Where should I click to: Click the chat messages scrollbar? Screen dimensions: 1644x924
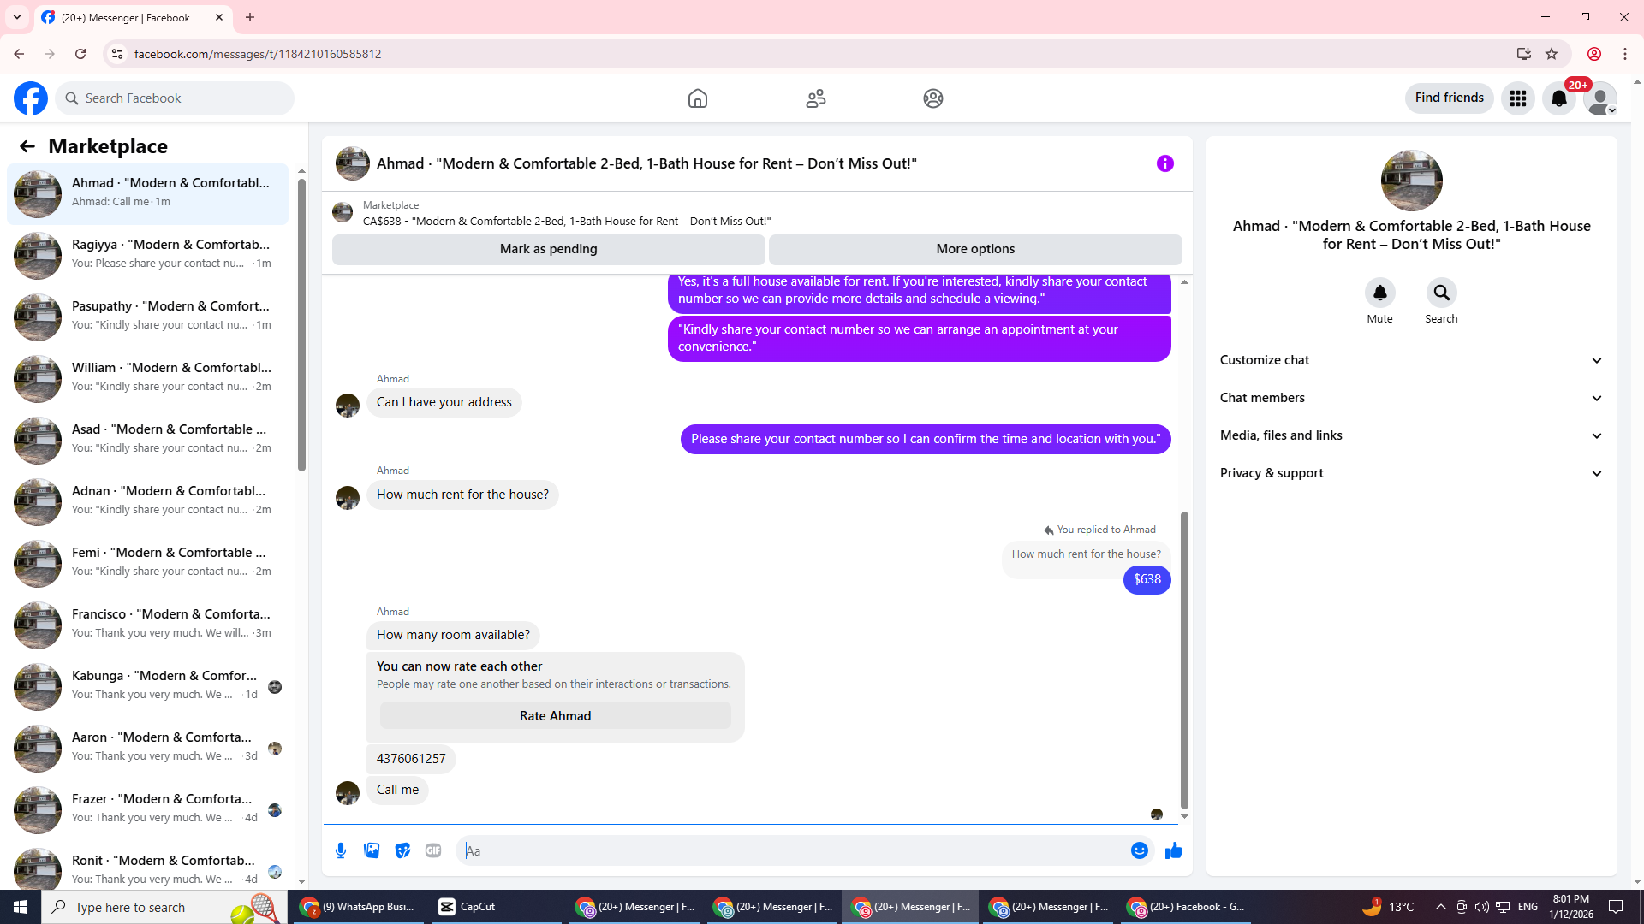(x=1184, y=659)
